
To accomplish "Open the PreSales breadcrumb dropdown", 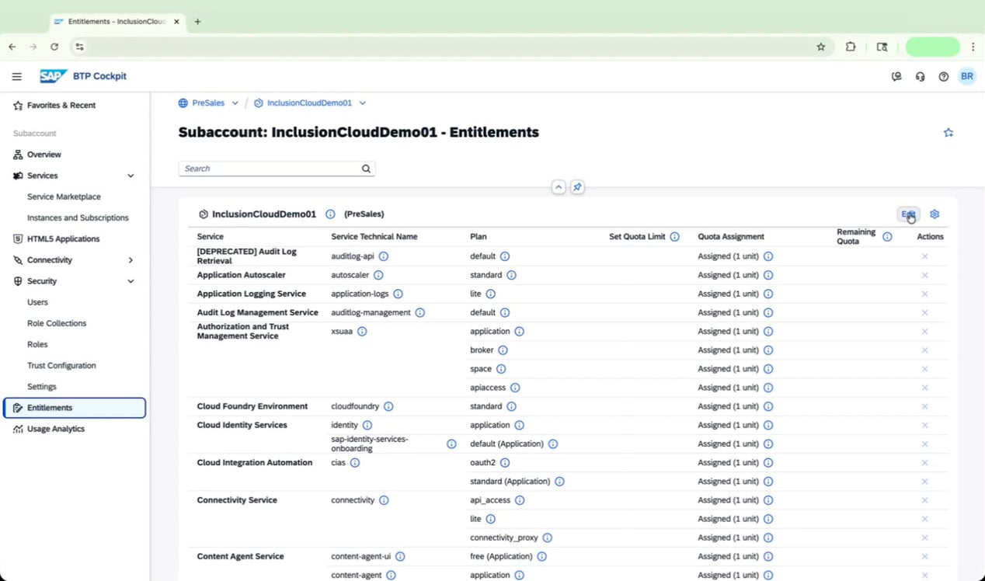I will coord(235,103).
